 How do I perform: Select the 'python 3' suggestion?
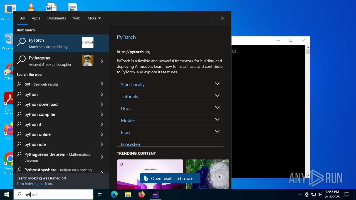pyautogui.click(x=61, y=124)
